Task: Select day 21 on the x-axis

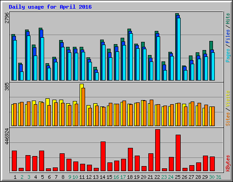Action: (150, 177)
